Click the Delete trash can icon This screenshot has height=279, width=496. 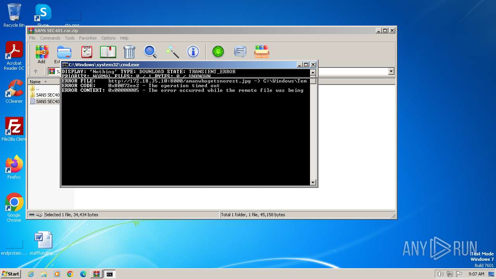(129, 52)
